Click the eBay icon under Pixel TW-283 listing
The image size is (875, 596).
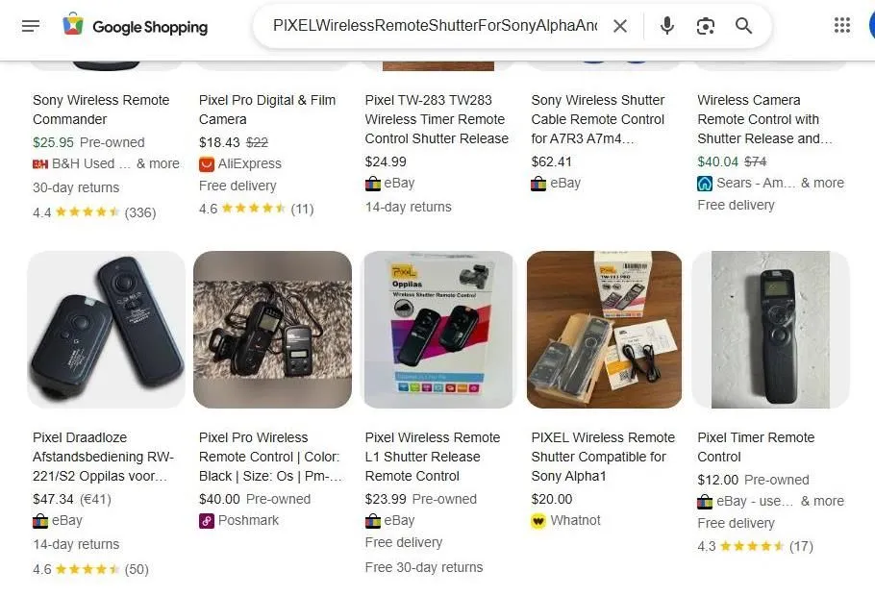tap(373, 183)
